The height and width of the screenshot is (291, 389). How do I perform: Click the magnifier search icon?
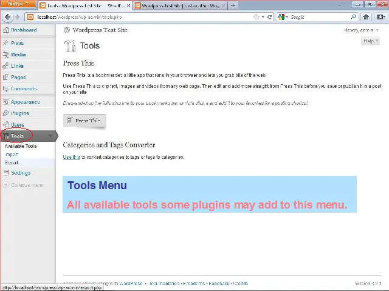point(353,17)
